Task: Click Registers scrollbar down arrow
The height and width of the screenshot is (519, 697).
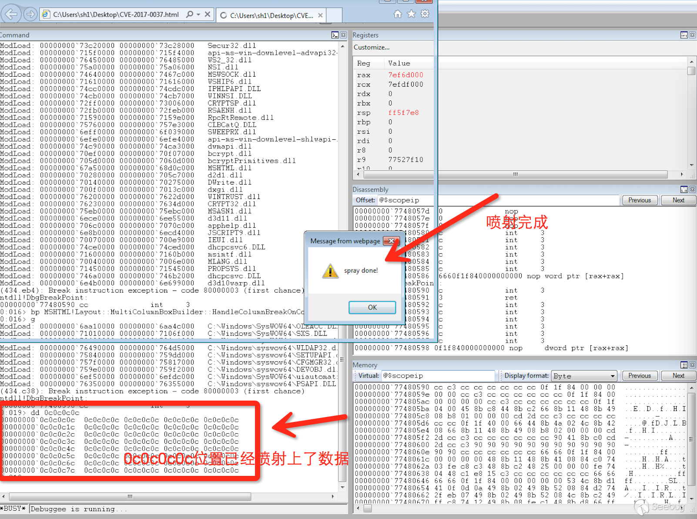Action: (x=691, y=165)
